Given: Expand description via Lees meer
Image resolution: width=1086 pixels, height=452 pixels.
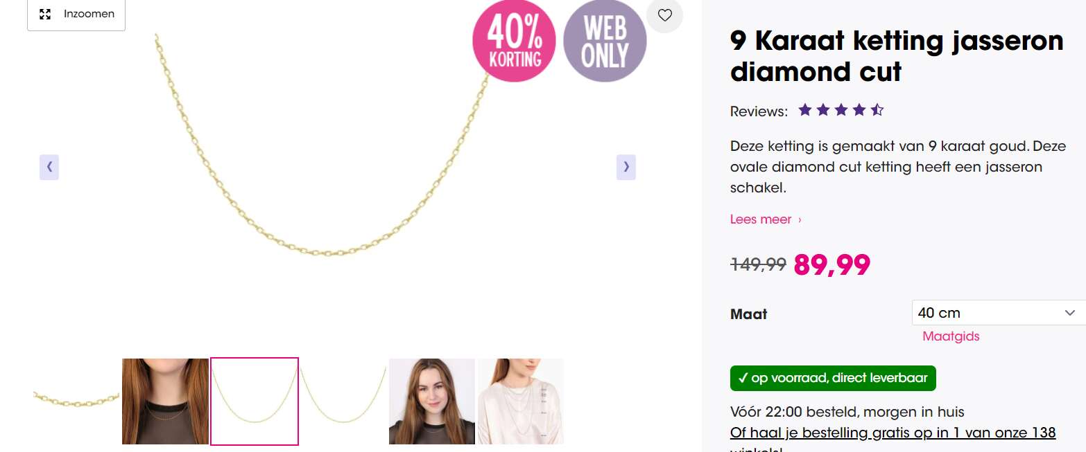Looking at the screenshot, I should click(x=766, y=219).
